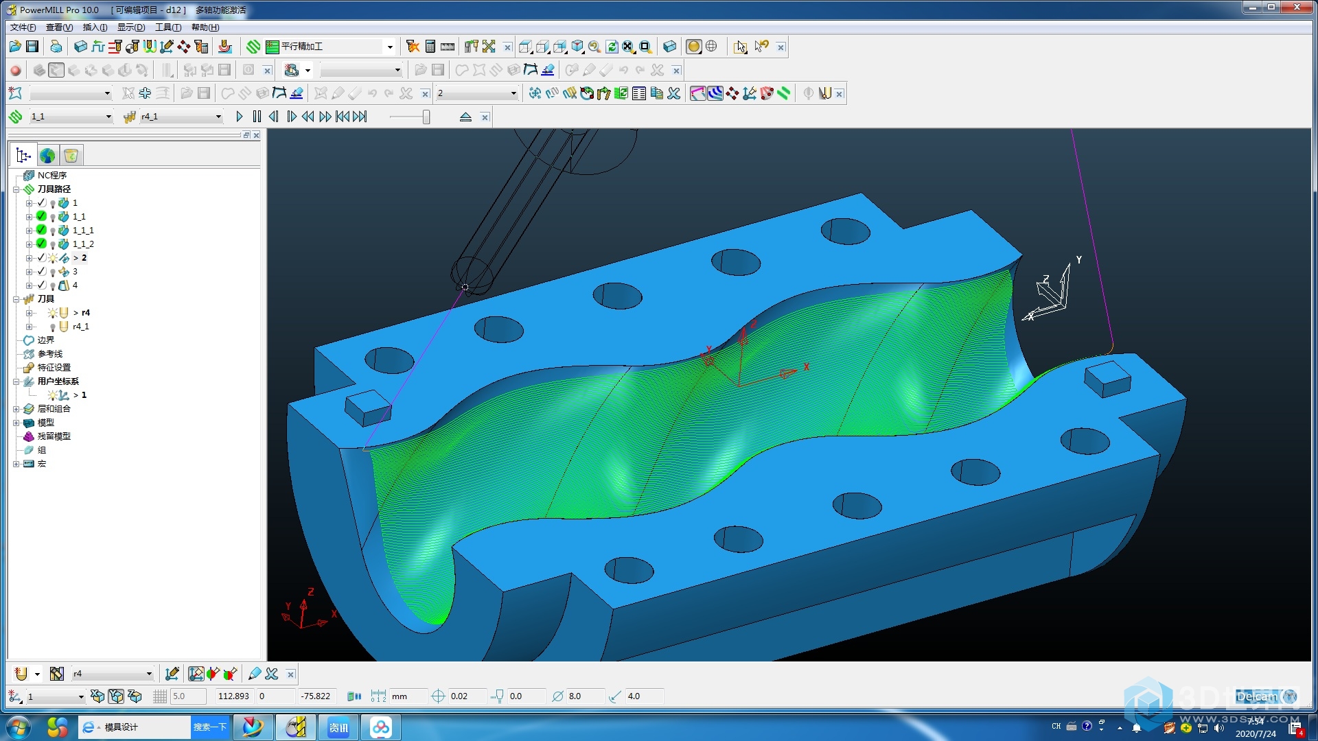Toggle the checkmark on toolpath 1
Viewport: 1318px width, 741px height.
click(42, 202)
